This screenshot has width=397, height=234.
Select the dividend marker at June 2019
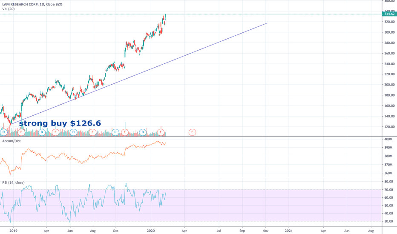73,132
